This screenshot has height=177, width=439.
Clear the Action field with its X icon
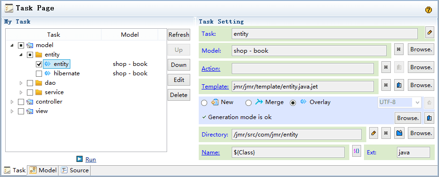pos(386,67)
